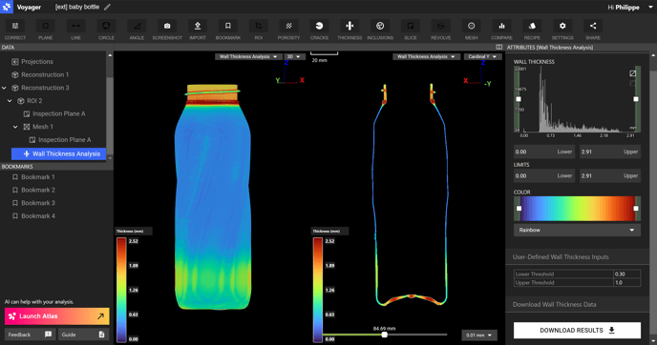Click Download Results button

[x=577, y=330]
